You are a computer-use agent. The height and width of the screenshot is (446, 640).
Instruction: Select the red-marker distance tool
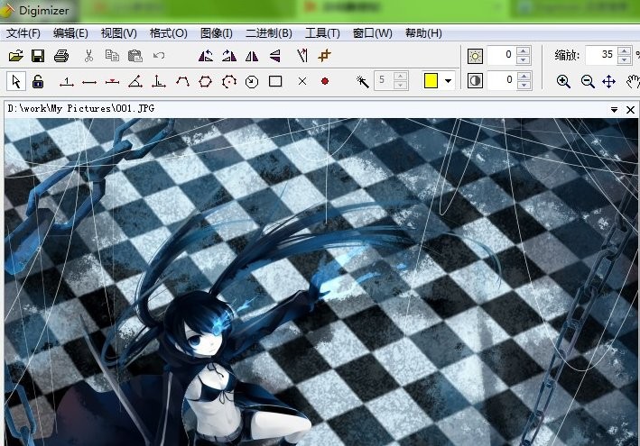coord(112,82)
